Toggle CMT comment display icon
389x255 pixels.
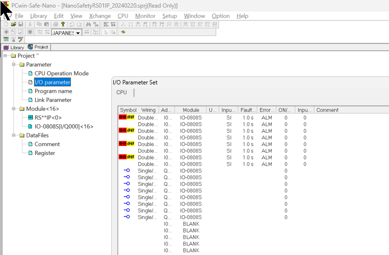pyautogui.click(x=87, y=32)
